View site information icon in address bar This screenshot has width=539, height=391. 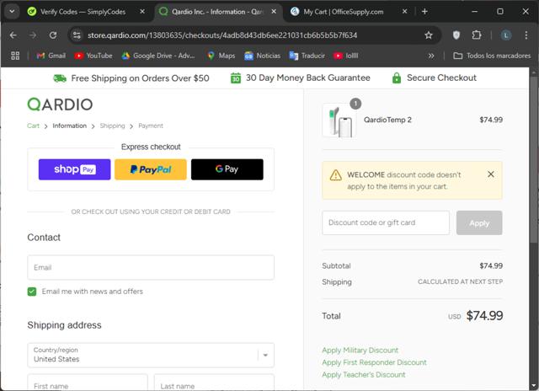click(77, 35)
